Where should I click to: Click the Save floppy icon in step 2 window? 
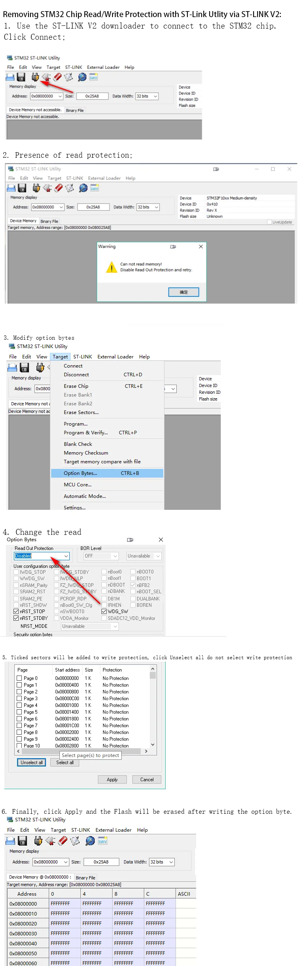(22, 188)
